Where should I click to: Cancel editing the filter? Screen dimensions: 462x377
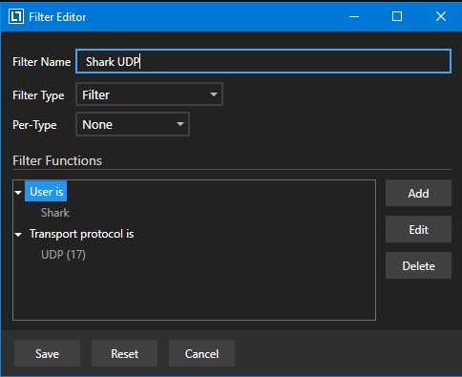(x=201, y=353)
